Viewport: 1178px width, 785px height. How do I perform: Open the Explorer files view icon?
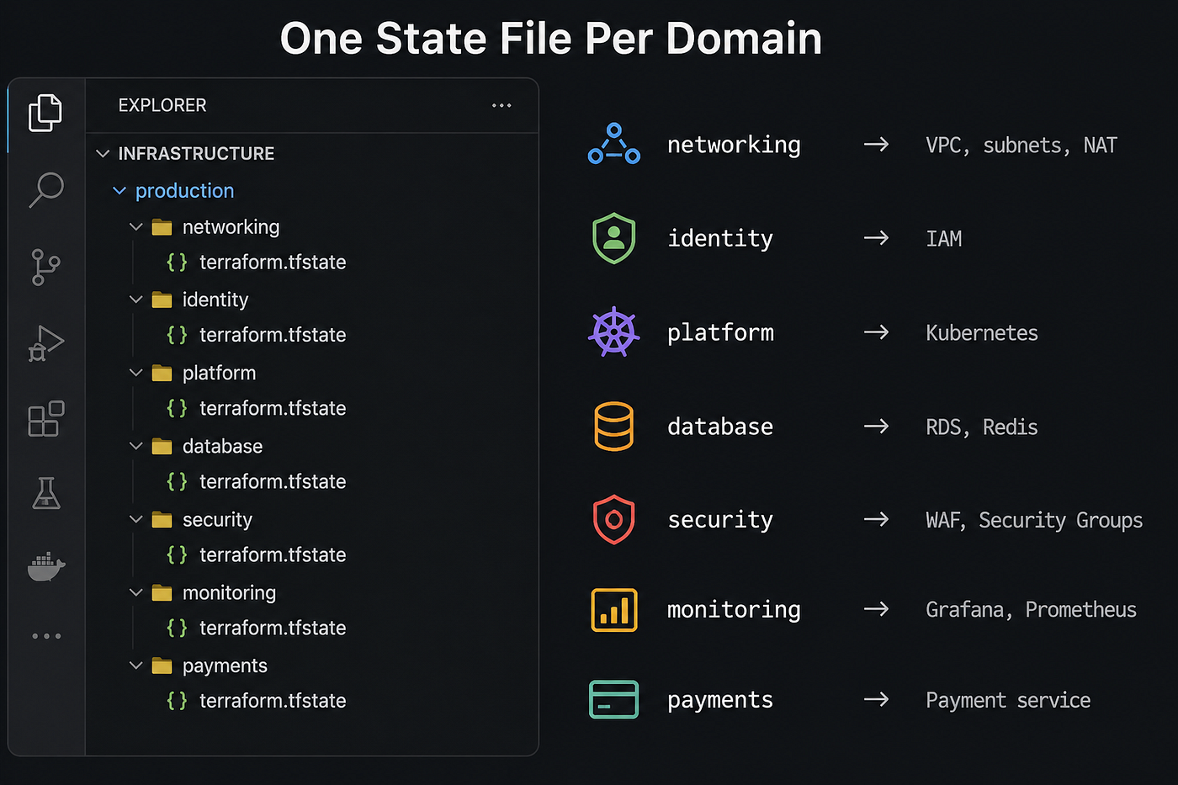45,113
